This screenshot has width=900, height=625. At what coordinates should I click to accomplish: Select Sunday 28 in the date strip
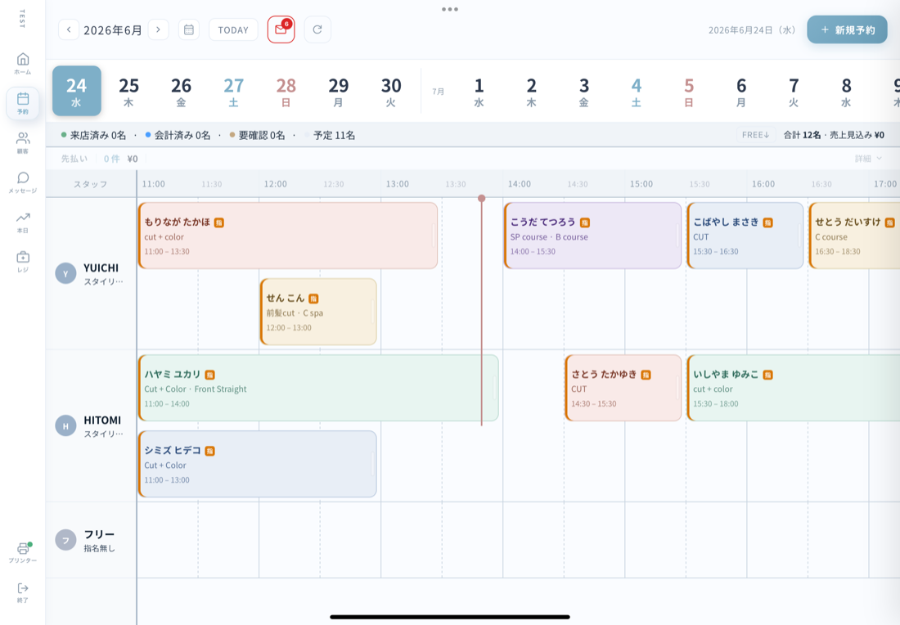286,92
